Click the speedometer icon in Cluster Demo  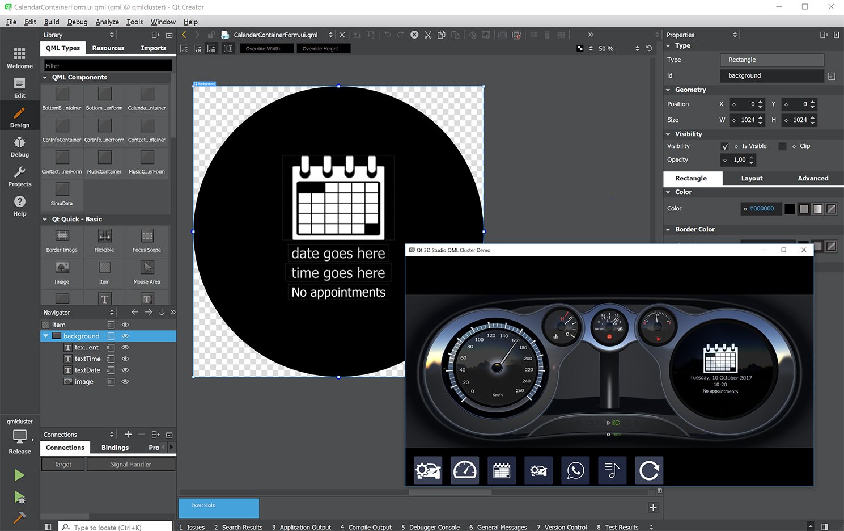[x=465, y=470]
